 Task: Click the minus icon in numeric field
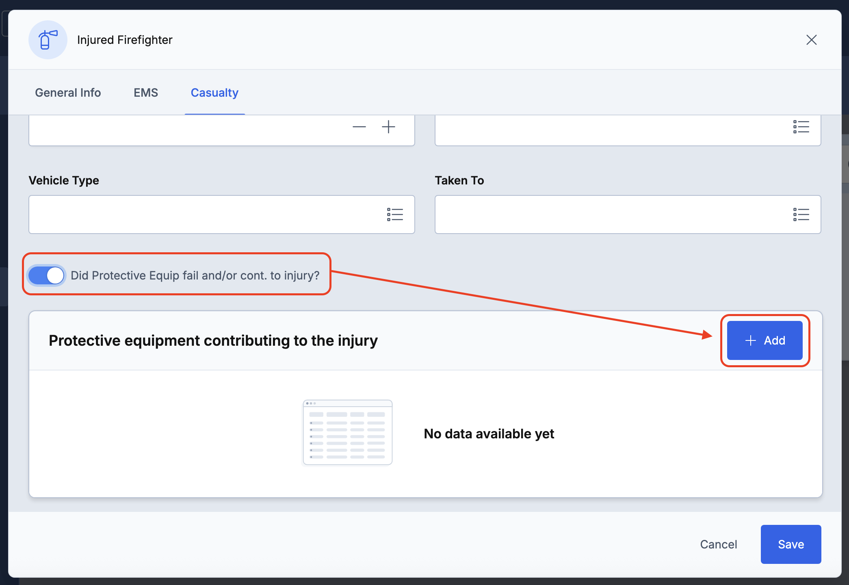click(359, 127)
